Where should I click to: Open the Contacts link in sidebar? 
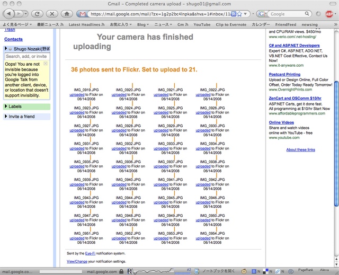(13, 39)
